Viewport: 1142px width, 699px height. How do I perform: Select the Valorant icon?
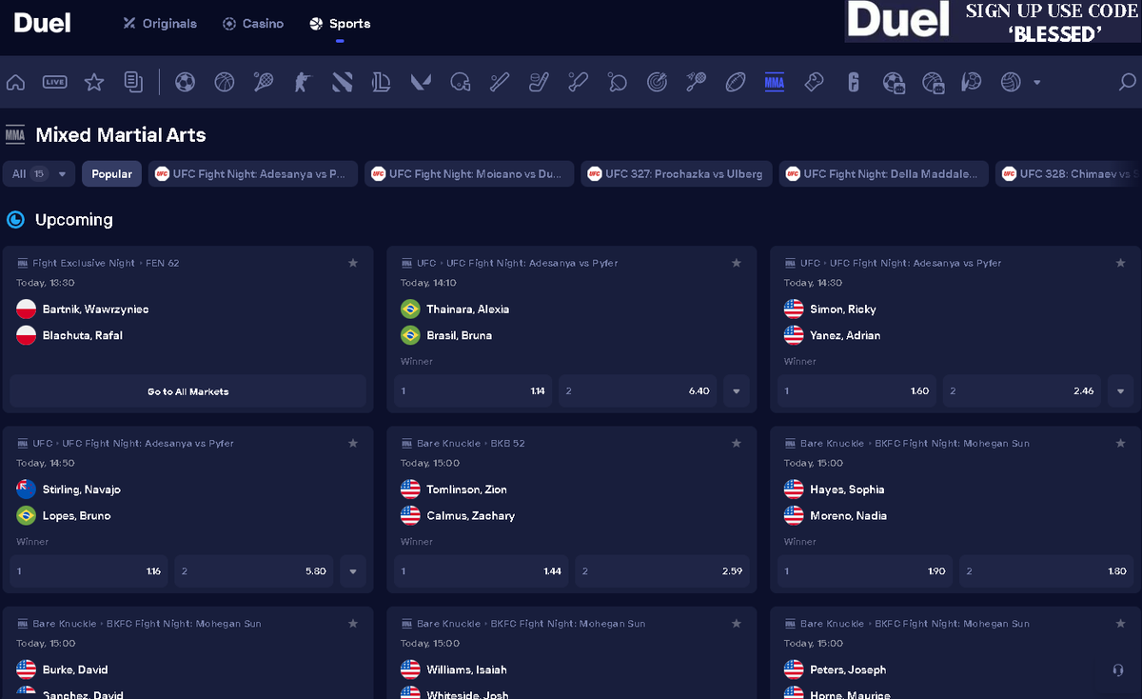[x=421, y=83]
